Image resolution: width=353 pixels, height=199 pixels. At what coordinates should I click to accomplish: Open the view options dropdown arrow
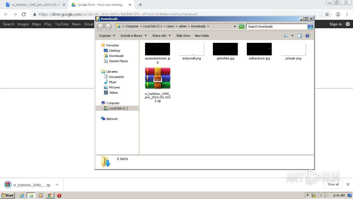tap(292, 36)
